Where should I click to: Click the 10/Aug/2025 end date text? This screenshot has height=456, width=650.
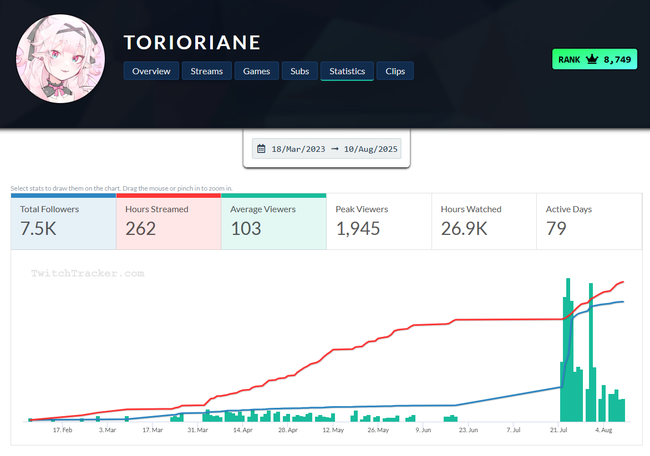(370, 149)
